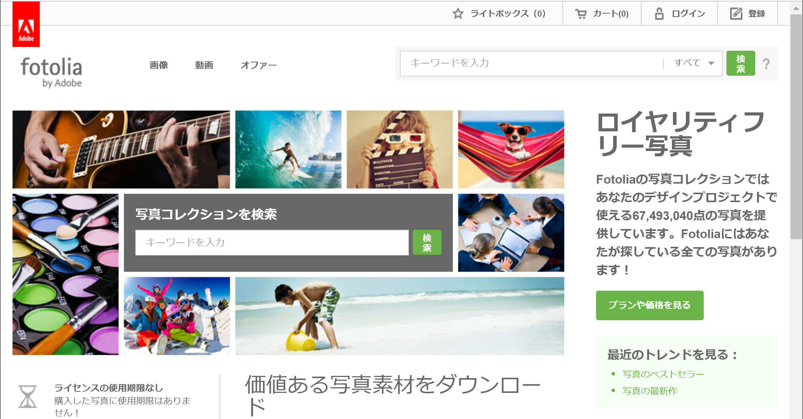Open the オファー menu
803x419 pixels.
(x=258, y=65)
